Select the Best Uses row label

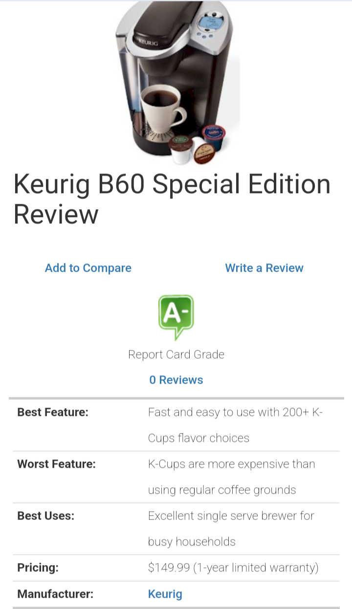click(x=46, y=516)
